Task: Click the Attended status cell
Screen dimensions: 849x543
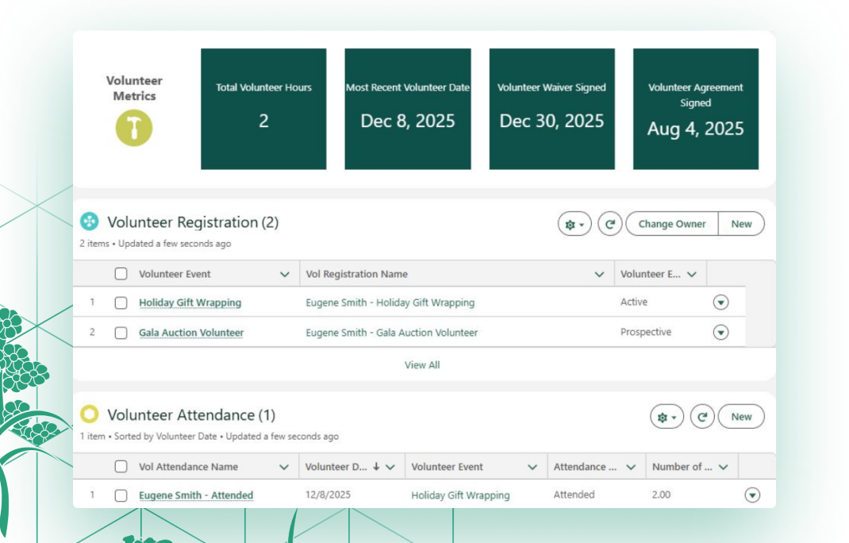Action: [x=574, y=495]
